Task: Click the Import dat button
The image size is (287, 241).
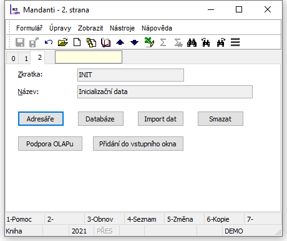Action: point(160,119)
